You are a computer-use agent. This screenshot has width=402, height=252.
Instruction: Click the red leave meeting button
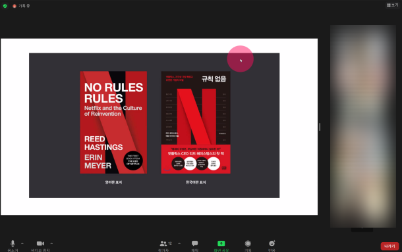tap(389, 246)
